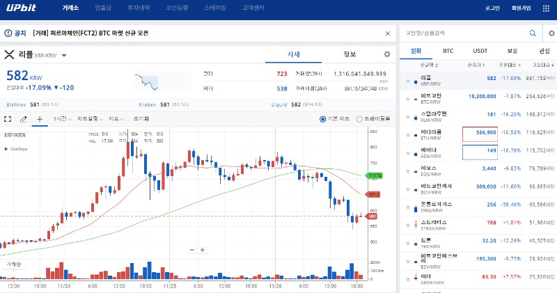The image size is (557, 293).
Task: Zoom in chart with plus button
Action: [203, 250]
